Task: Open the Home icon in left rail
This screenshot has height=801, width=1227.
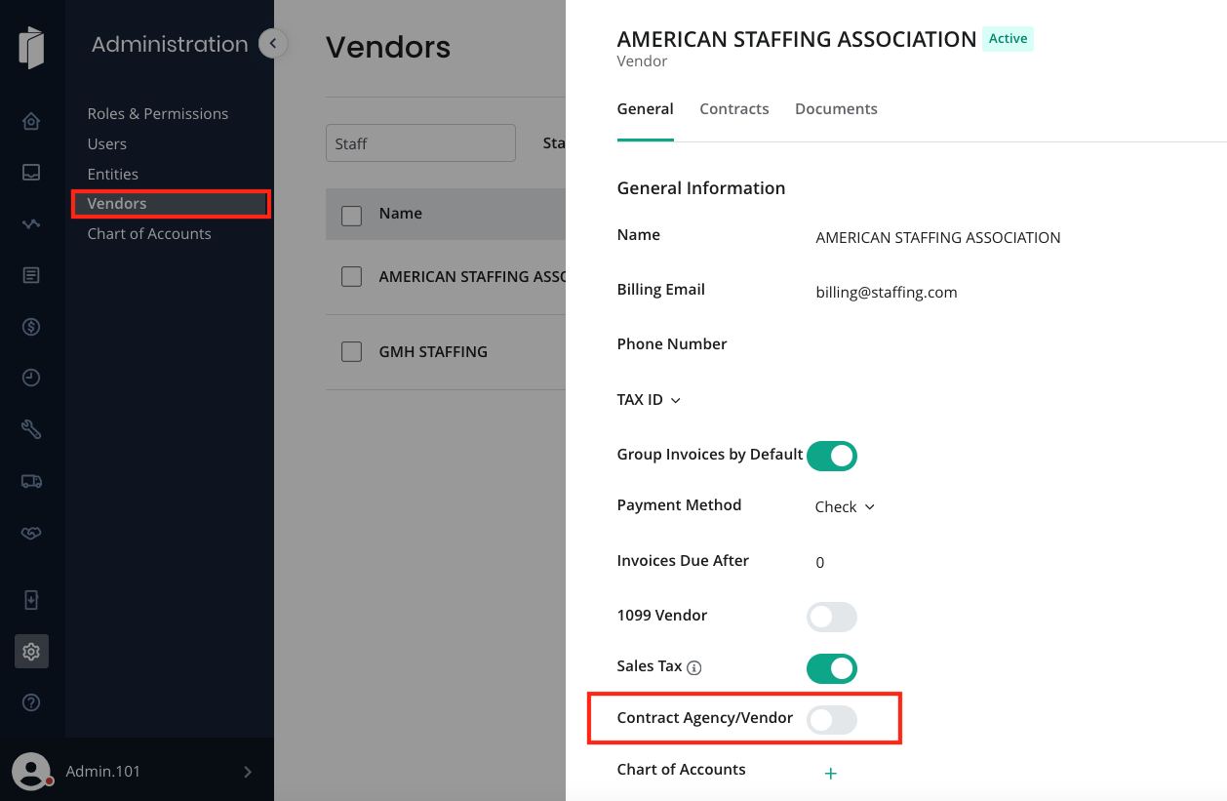Action: click(31, 121)
